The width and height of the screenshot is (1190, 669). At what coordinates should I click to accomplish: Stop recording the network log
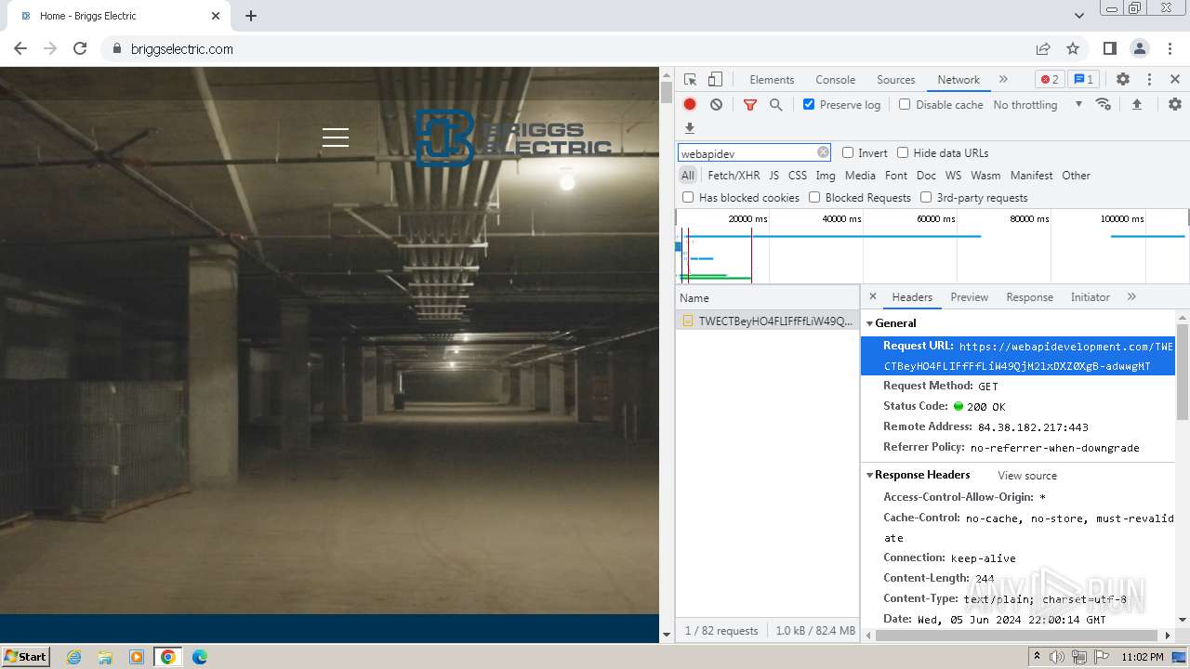point(690,104)
